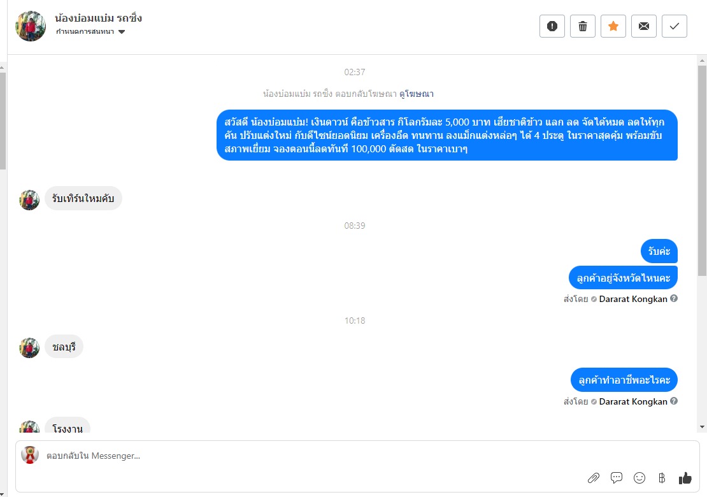Open the emoji picker smiley icon
707x497 pixels.
pyautogui.click(x=639, y=478)
